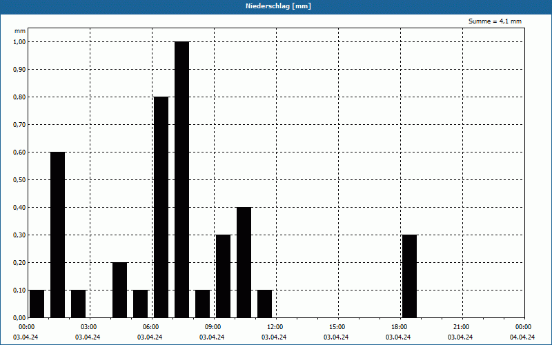Viewport: 552px width, 345px height.
Task: Click the "1,00" y-axis value
Action: click(x=20, y=42)
